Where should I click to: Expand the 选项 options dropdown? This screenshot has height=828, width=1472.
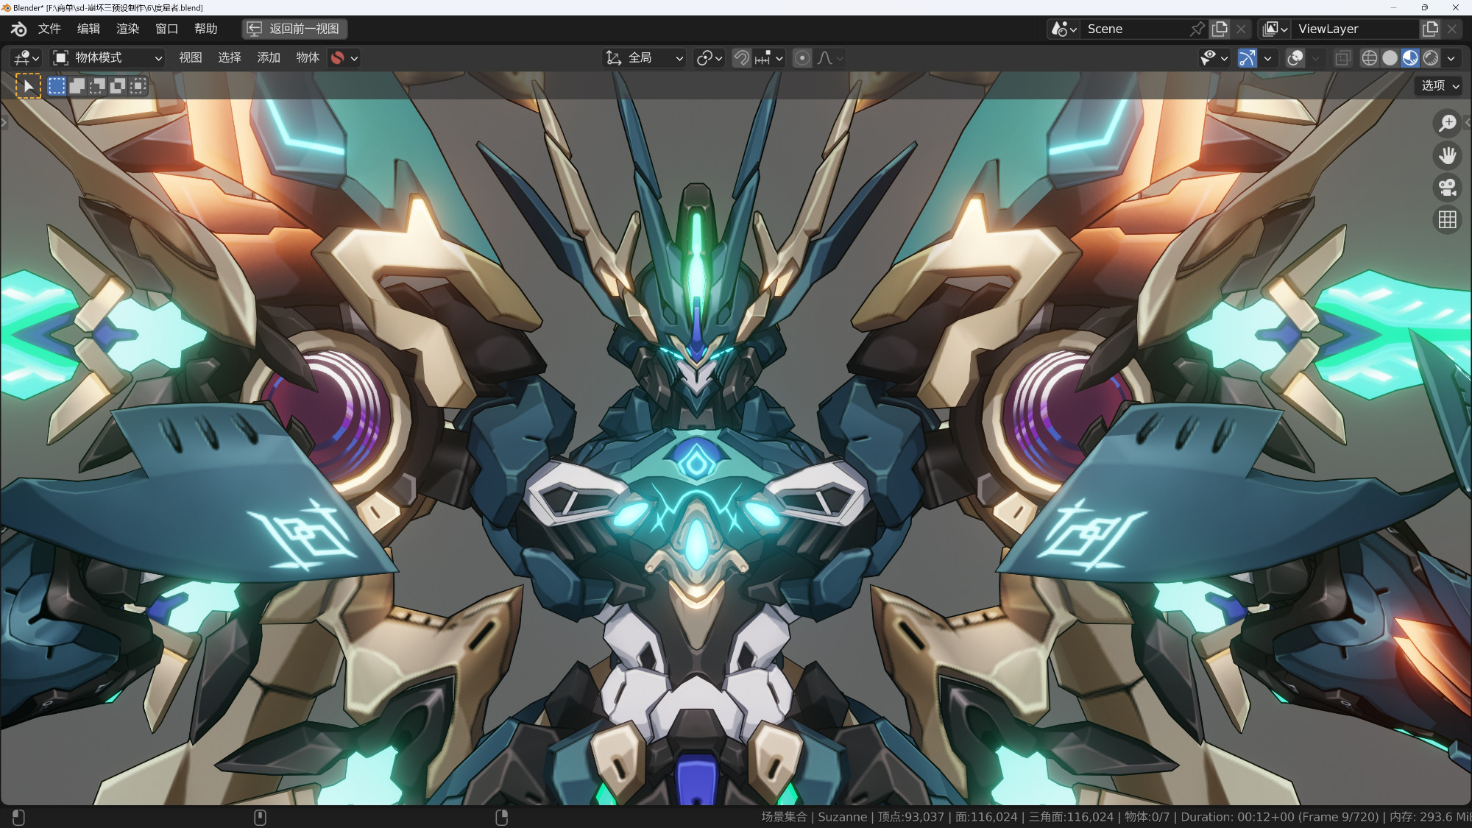pyautogui.click(x=1438, y=86)
